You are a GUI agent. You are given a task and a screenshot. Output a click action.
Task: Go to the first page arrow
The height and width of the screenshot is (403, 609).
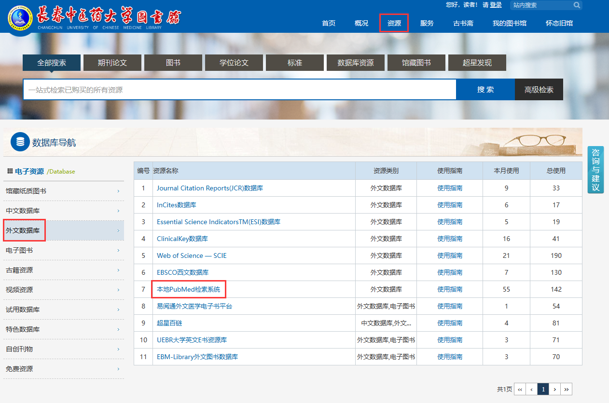520,389
